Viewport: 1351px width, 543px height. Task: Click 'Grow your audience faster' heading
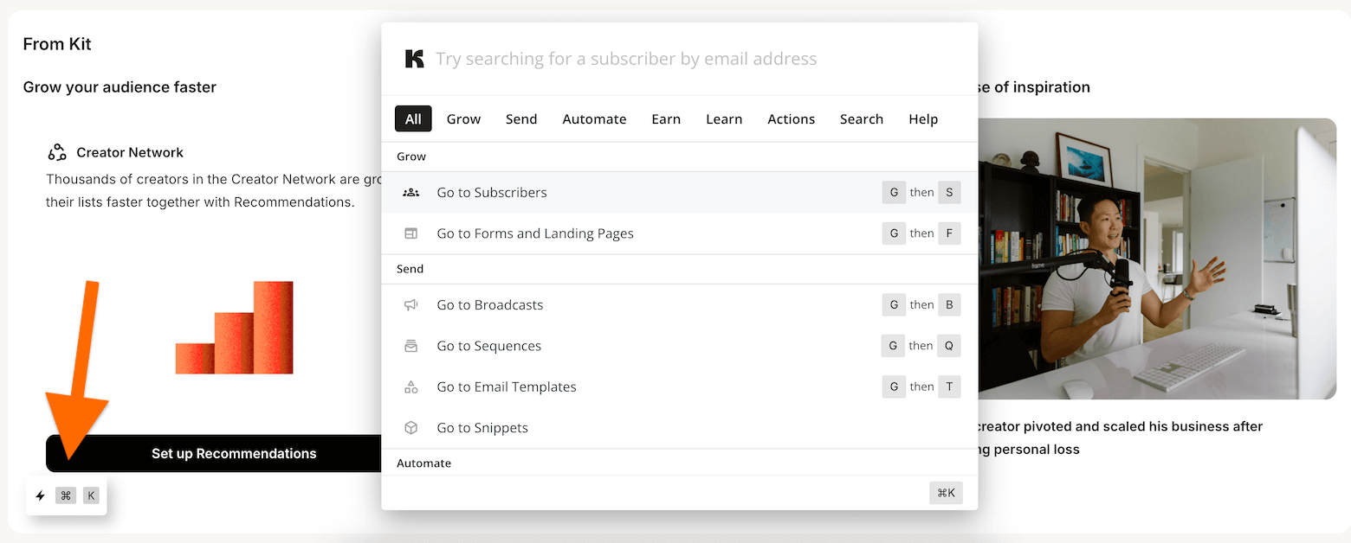point(120,87)
